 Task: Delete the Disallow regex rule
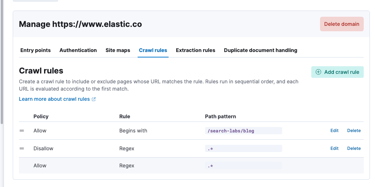[x=354, y=148]
